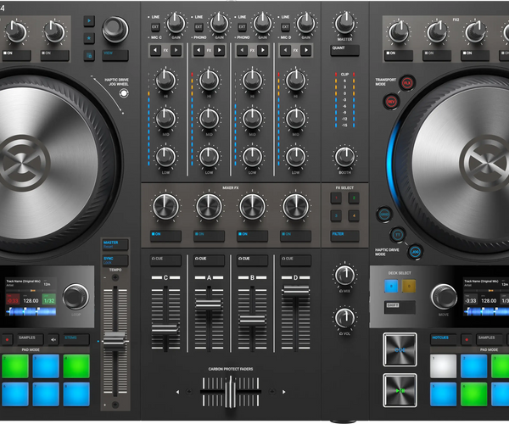The image size is (509, 424).
Task: Tap the tempo plus button below the pitch fader
Action: (x=115, y=404)
